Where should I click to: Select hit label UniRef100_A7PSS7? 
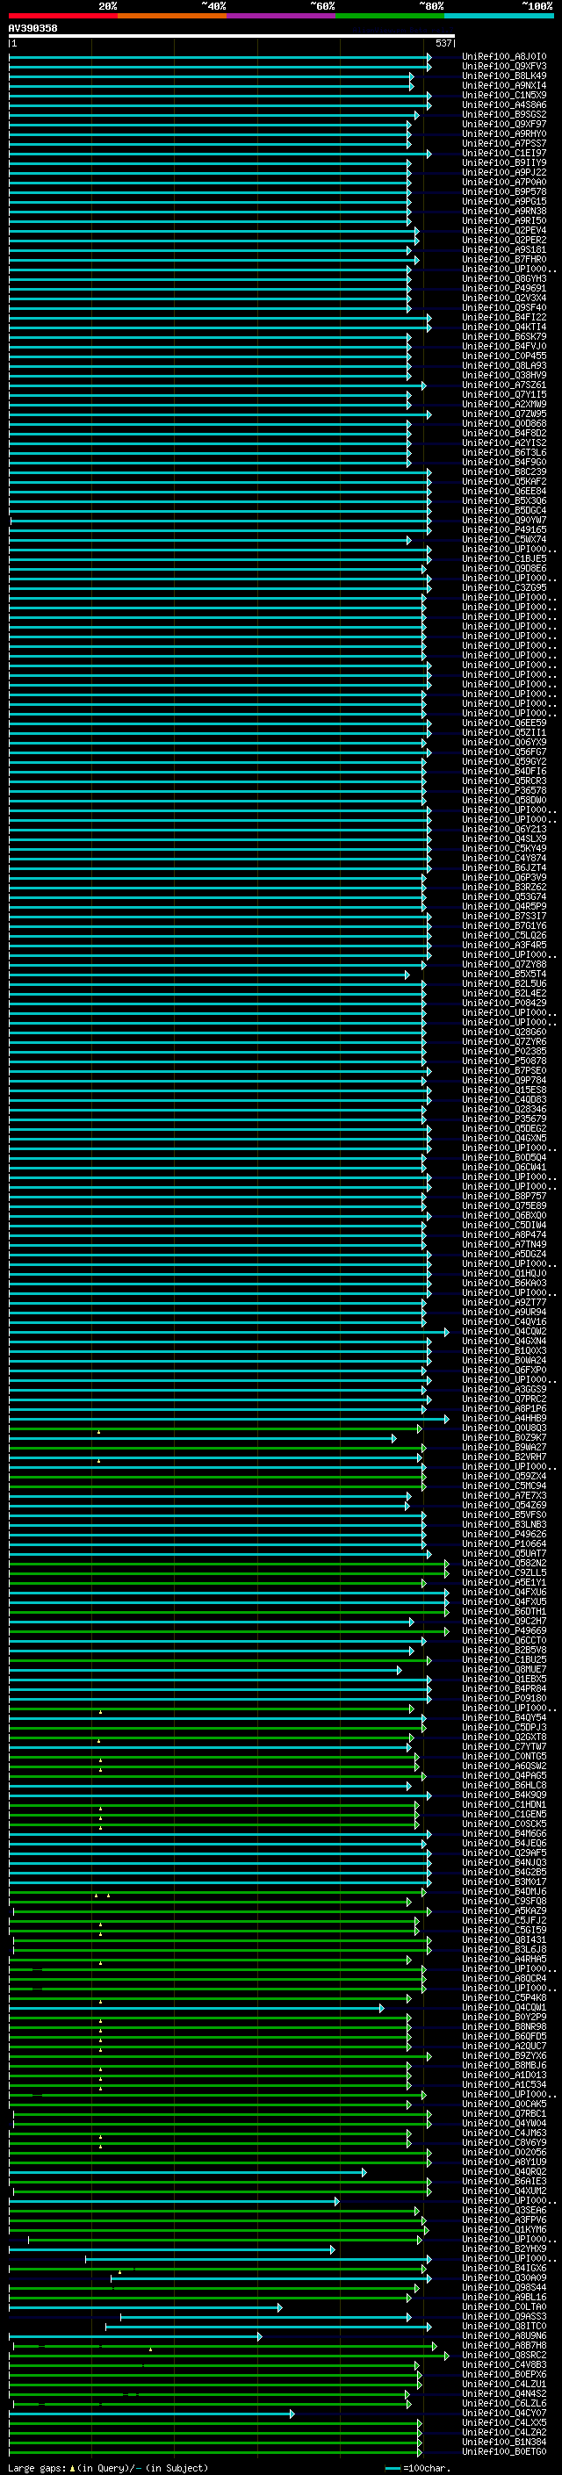click(504, 143)
